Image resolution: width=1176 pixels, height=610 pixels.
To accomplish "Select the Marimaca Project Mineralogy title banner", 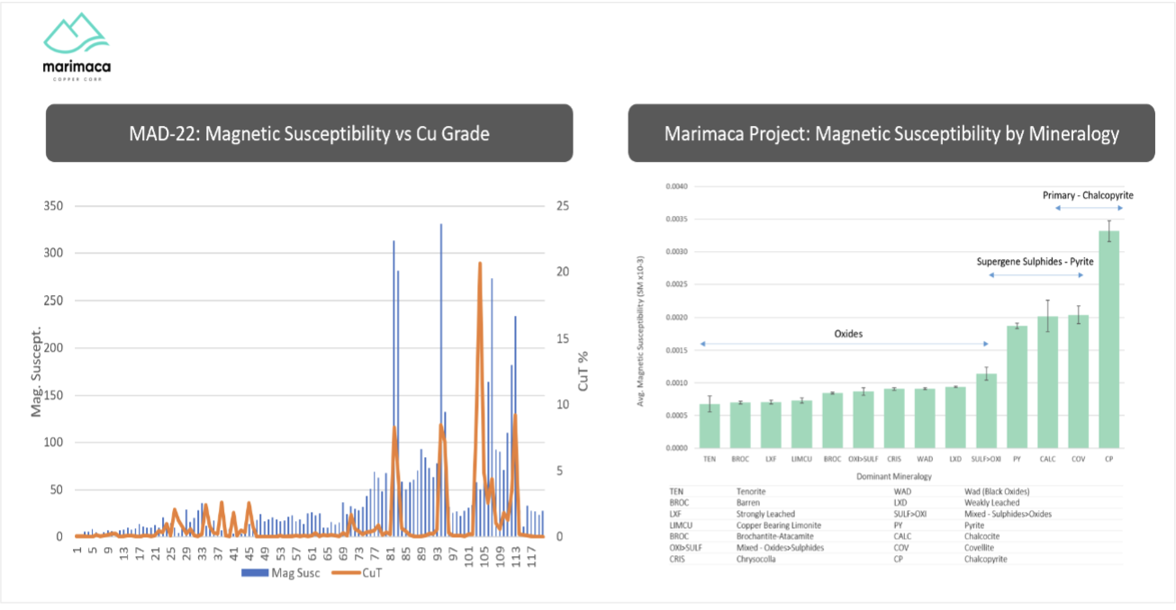I will [891, 134].
